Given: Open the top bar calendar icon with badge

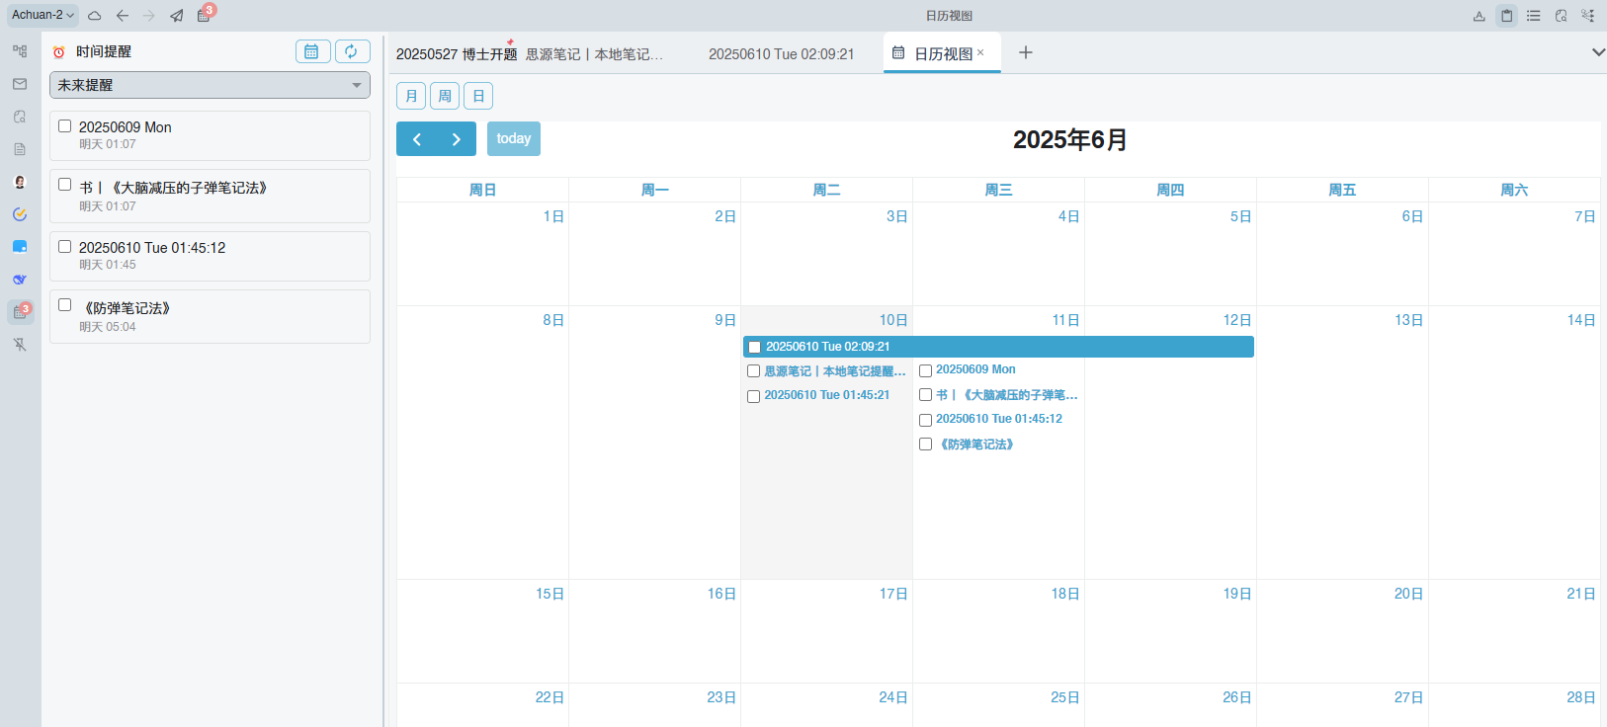Looking at the screenshot, I should 205,15.
